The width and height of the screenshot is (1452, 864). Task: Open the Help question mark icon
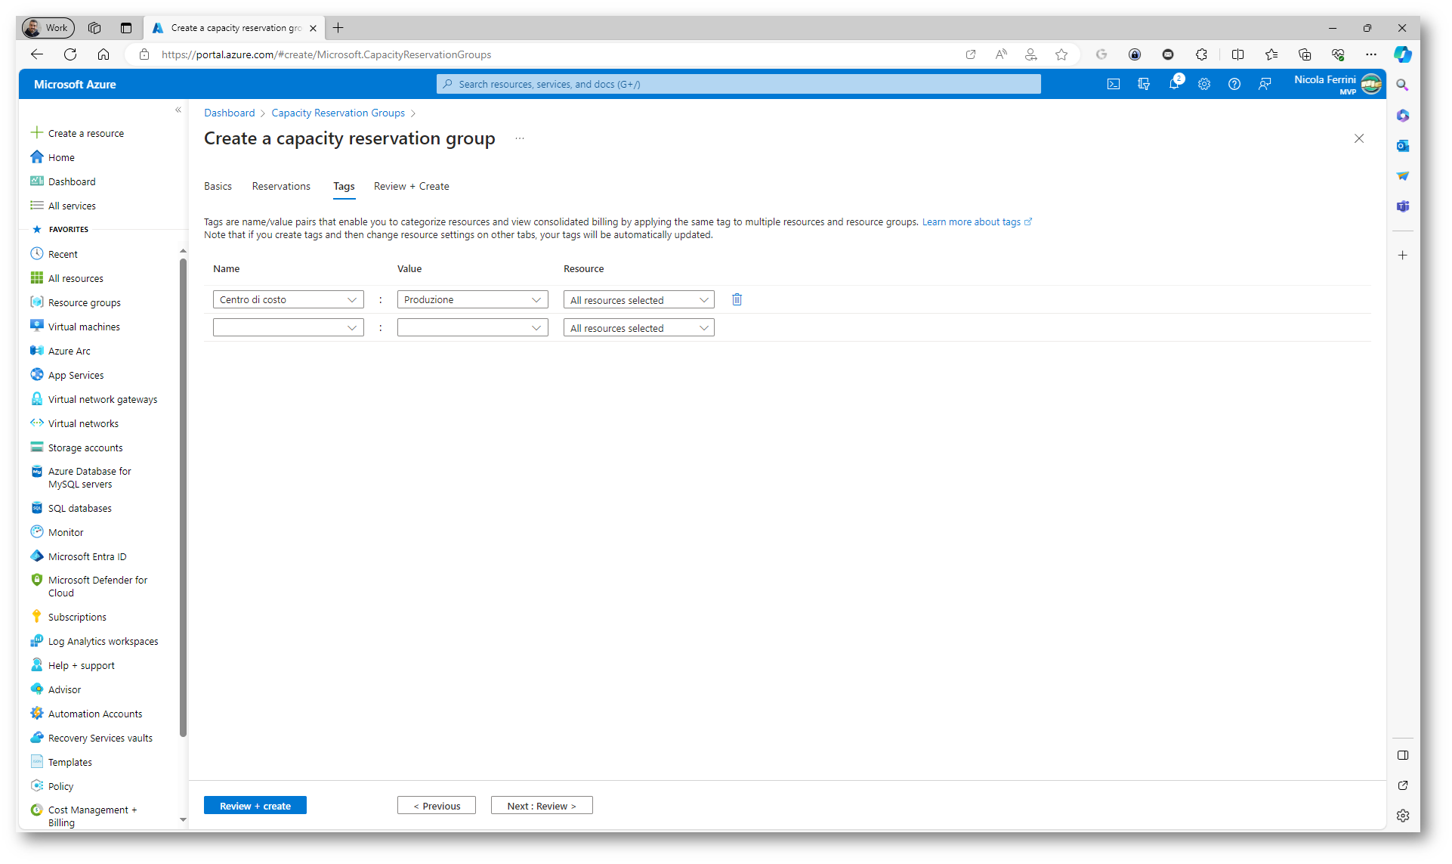point(1234,84)
